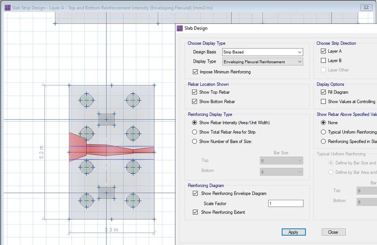Click the Close button in Slab Design
This screenshot has width=377, height=245.
(x=334, y=232)
